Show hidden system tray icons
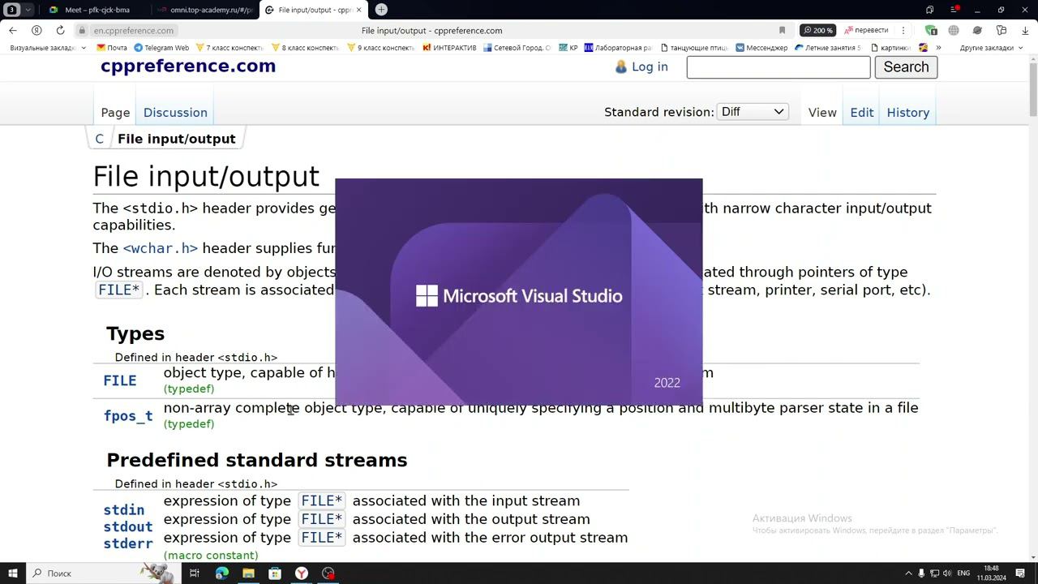Screen dimensions: 1038x584 point(908,573)
